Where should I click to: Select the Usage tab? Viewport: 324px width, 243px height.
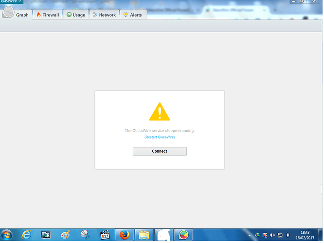tap(76, 15)
